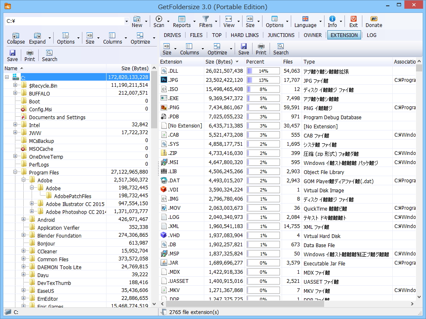Screen dimensions: 426x319
Task: Sort tree by the Name column header
Action: coord(55,69)
